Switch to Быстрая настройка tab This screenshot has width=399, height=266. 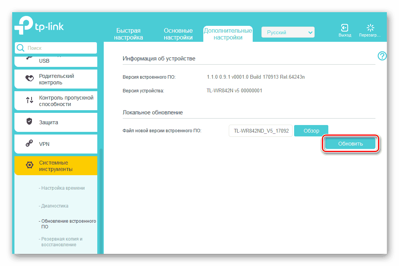coord(128,34)
